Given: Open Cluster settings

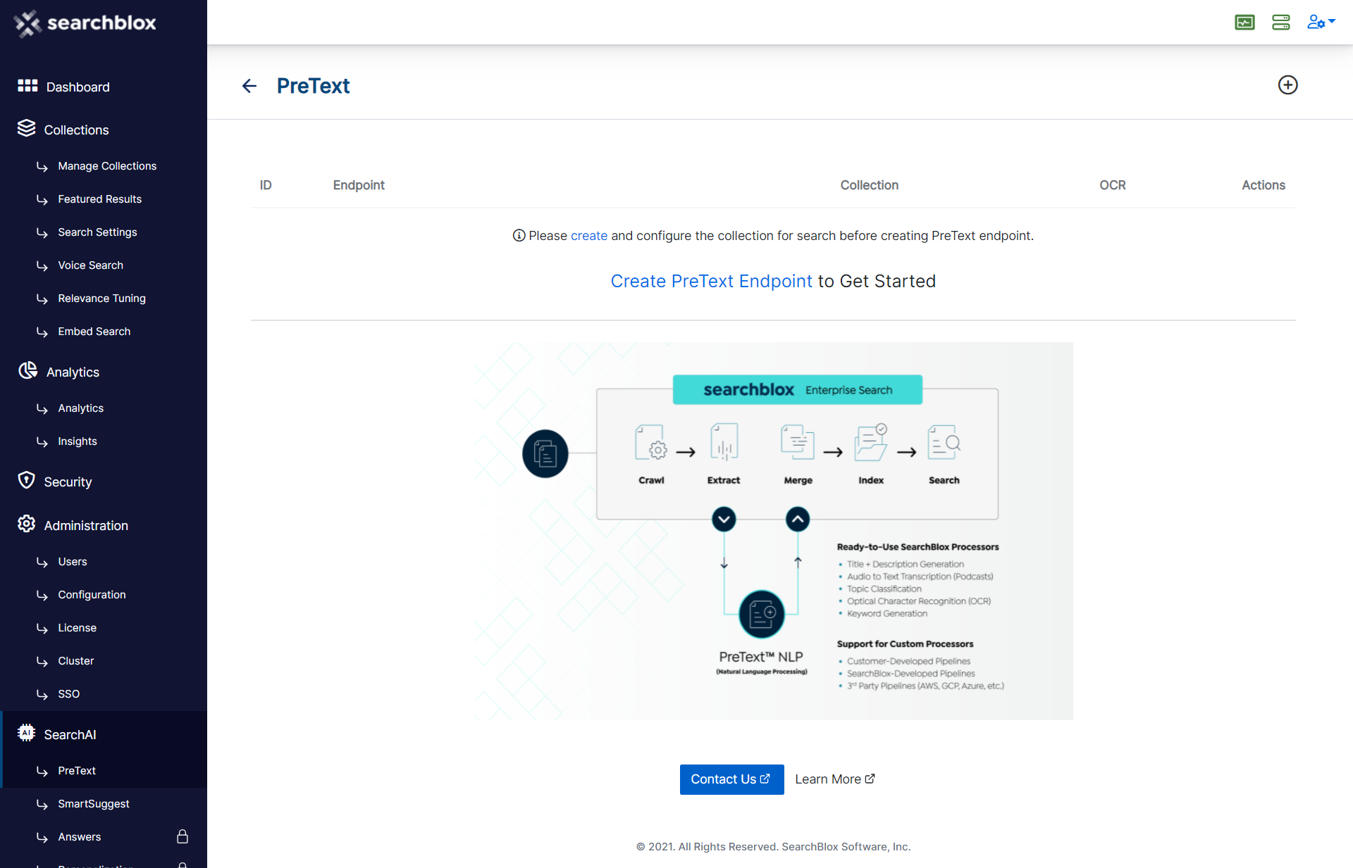Looking at the screenshot, I should point(75,661).
